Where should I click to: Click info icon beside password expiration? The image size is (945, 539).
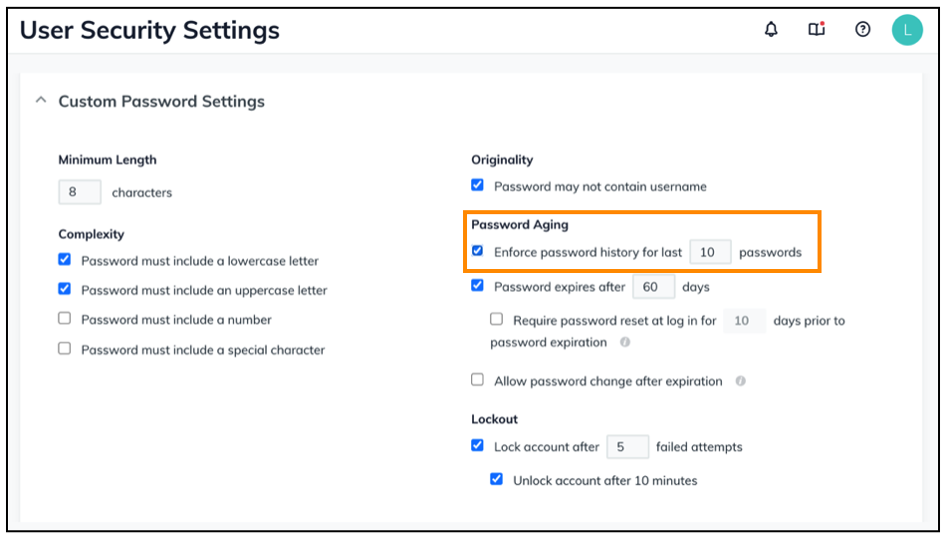click(625, 342)
